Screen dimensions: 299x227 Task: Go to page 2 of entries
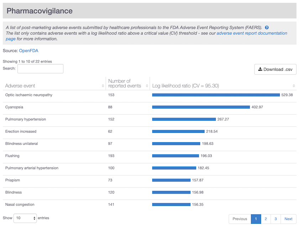(266, 219)
